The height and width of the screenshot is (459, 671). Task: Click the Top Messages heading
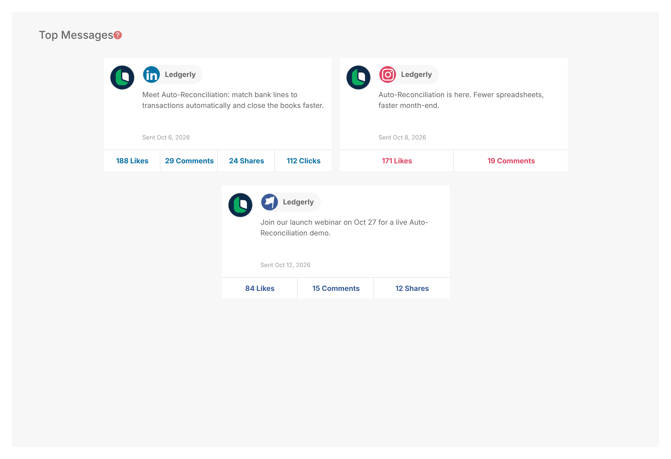(76, 35)
